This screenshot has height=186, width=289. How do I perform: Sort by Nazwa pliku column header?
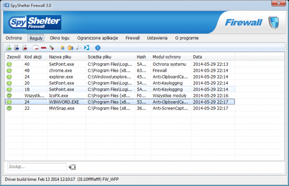pos(66,57)
